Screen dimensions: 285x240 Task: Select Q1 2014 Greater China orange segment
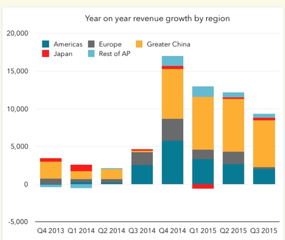[x=81, y=175]
